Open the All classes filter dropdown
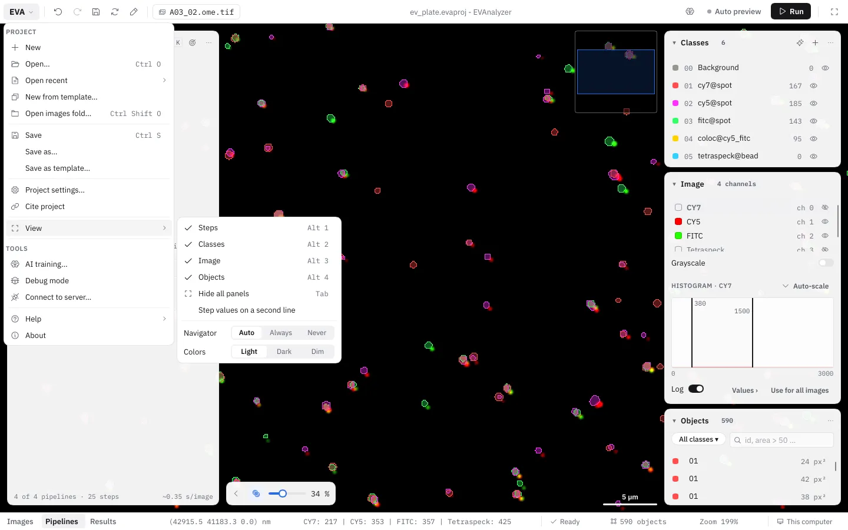848x530 pixels. 698,440
